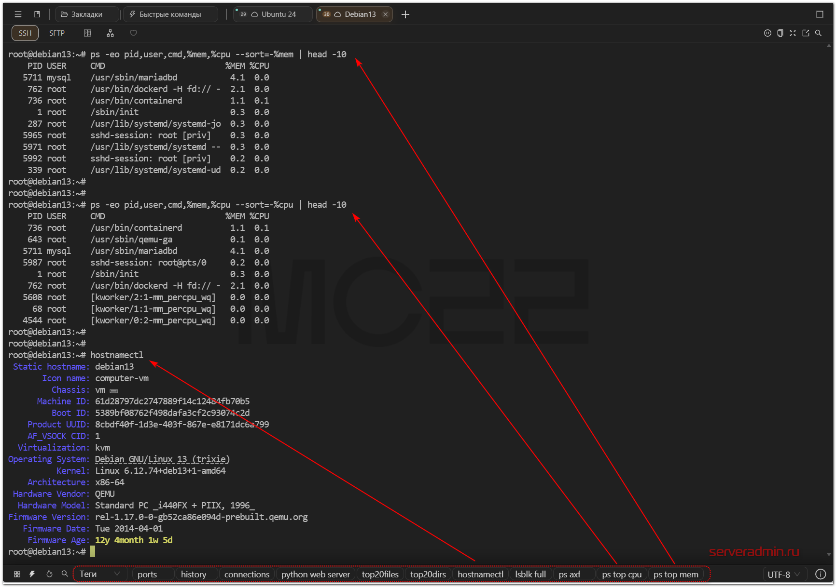Screen dimensions: 836x587
Task: Click the Boot ID value
Action: point(172,413)
